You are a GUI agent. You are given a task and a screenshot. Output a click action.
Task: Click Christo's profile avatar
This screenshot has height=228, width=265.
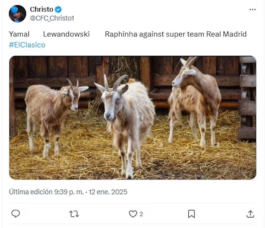(x=17, y=14)
